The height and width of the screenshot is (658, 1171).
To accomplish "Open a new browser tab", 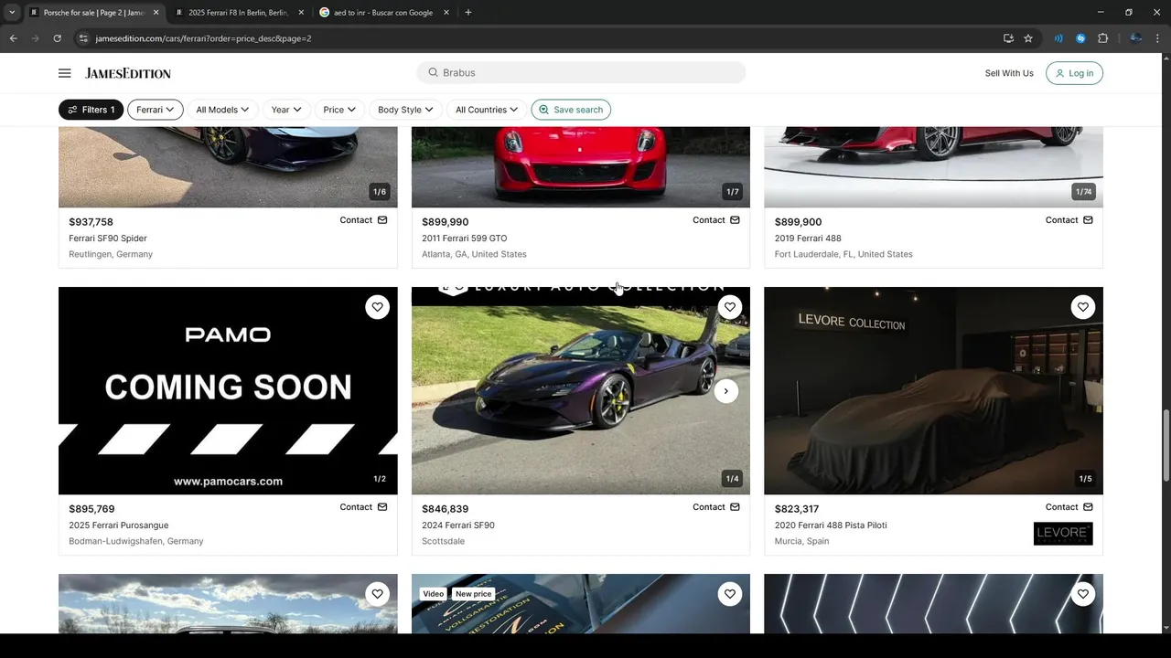I will [468, 13].
